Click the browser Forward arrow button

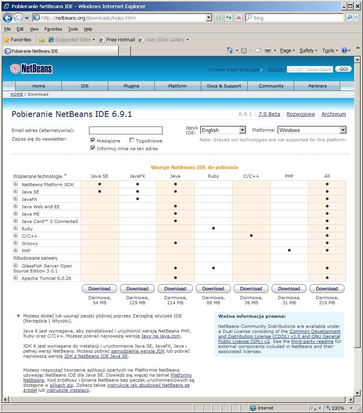pyautogui.click(x=18, y=18)
